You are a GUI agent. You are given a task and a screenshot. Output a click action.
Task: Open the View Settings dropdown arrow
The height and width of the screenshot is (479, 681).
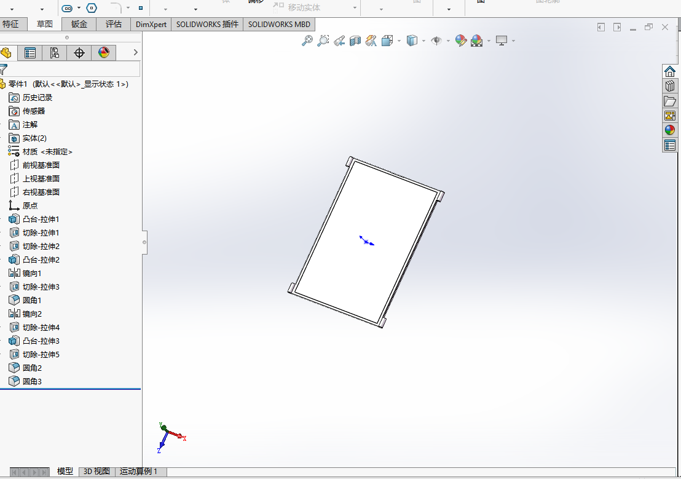pos(513,41)
